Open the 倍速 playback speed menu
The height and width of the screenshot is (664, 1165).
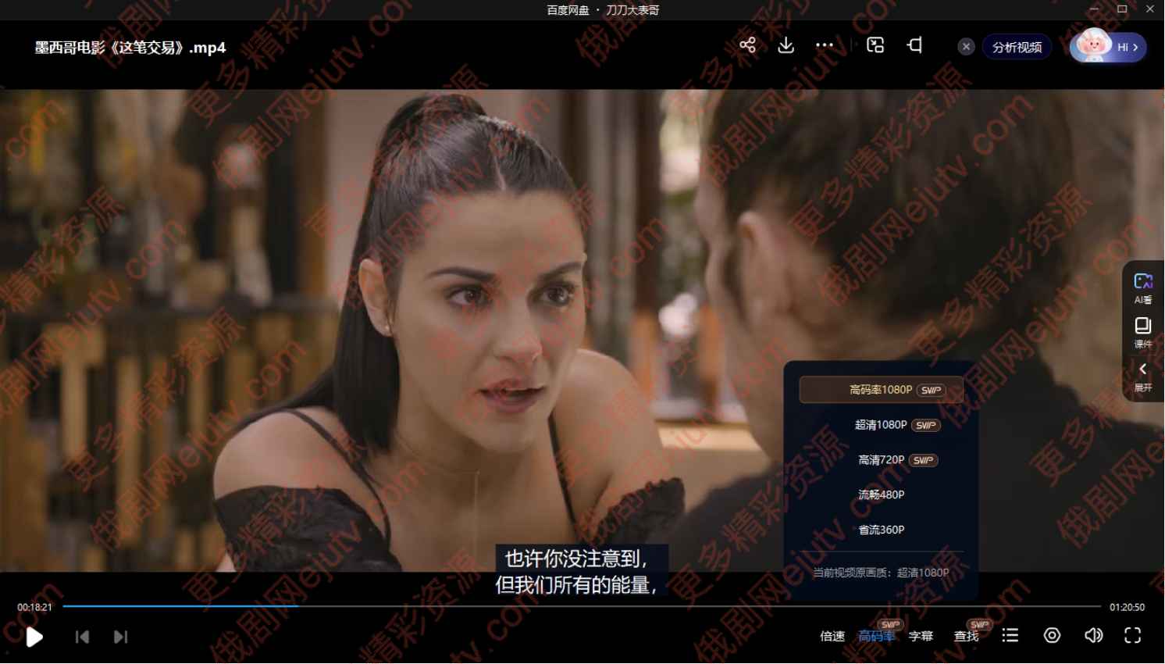[832, 636]
